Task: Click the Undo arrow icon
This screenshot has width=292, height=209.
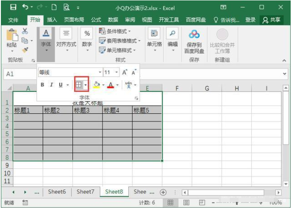Action: point(26,8)
